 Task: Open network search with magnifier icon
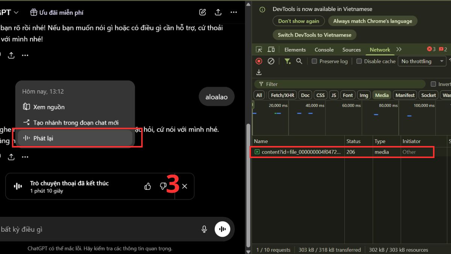point(299,61)
